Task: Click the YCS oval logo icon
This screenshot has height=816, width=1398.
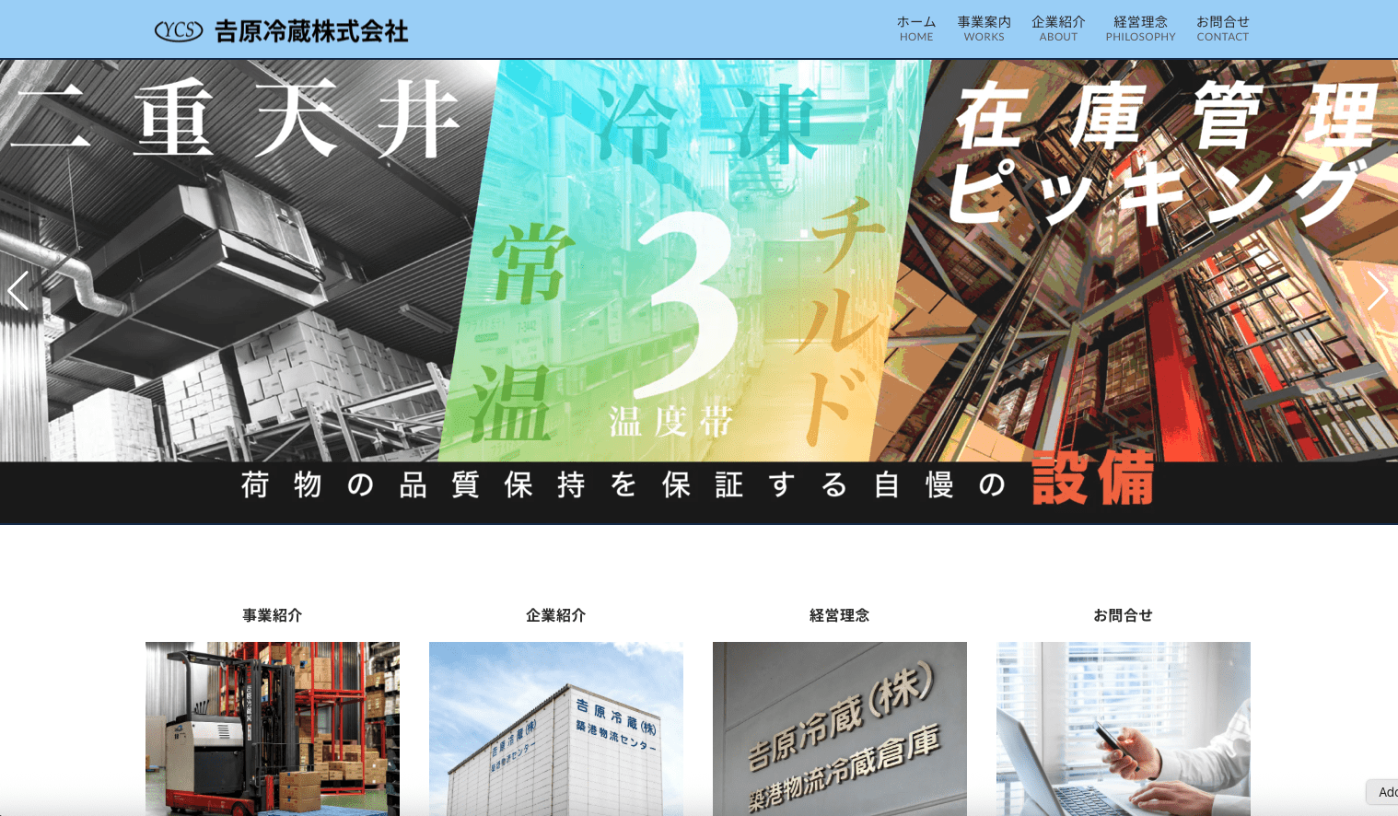Action: tap(178, 31)
